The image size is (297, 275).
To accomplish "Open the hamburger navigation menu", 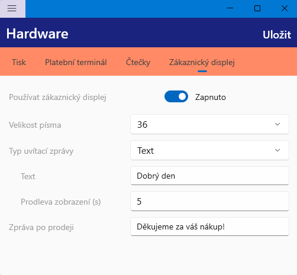I will pyautogui.click(x=12, y=8).
